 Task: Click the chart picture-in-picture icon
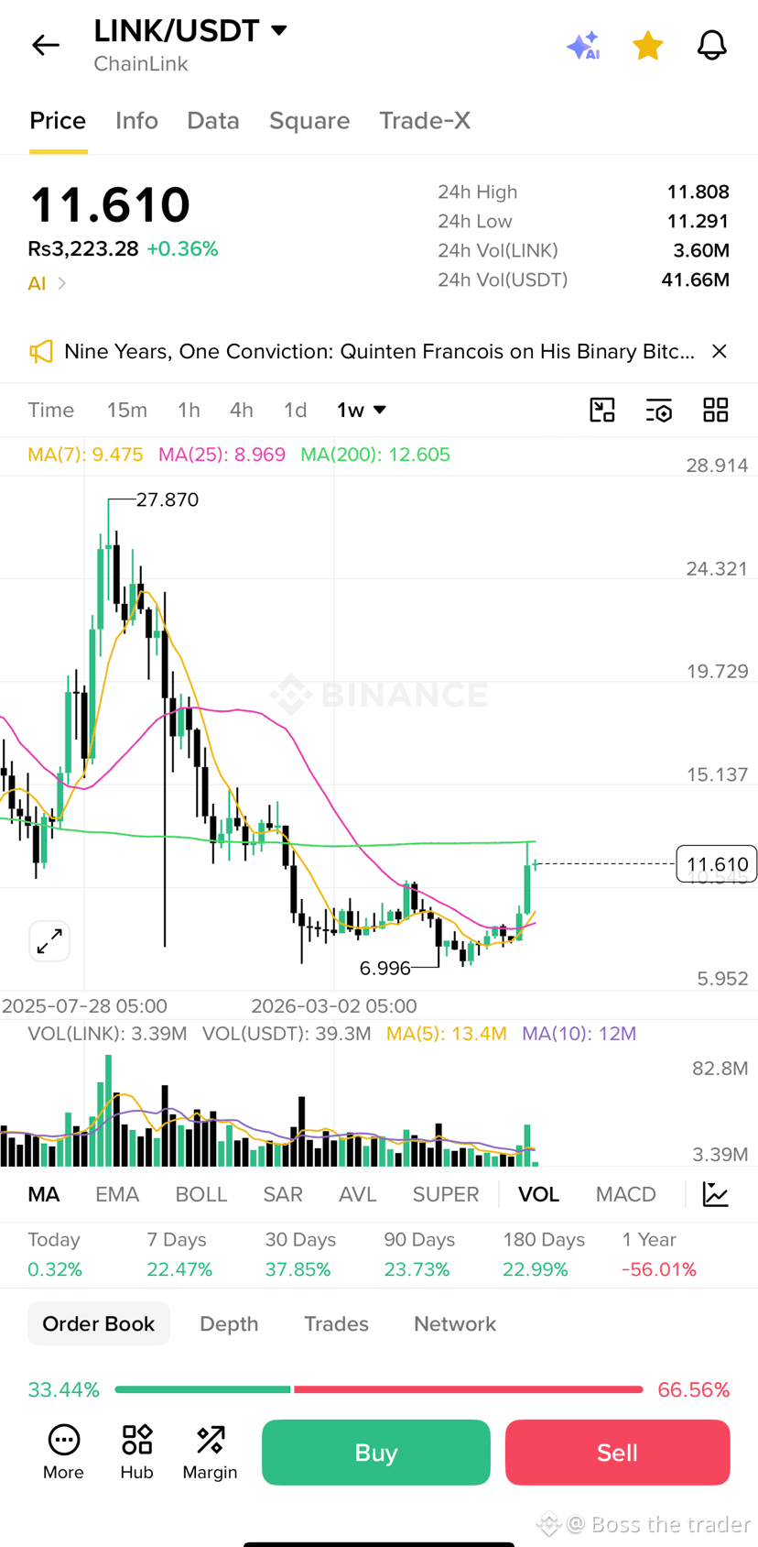[x=602, y=410]
